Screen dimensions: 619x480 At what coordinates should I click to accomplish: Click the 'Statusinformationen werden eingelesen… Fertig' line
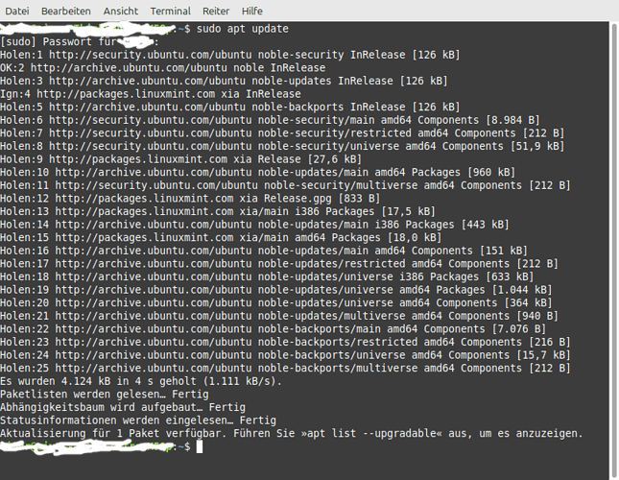(x=138, y=420)
